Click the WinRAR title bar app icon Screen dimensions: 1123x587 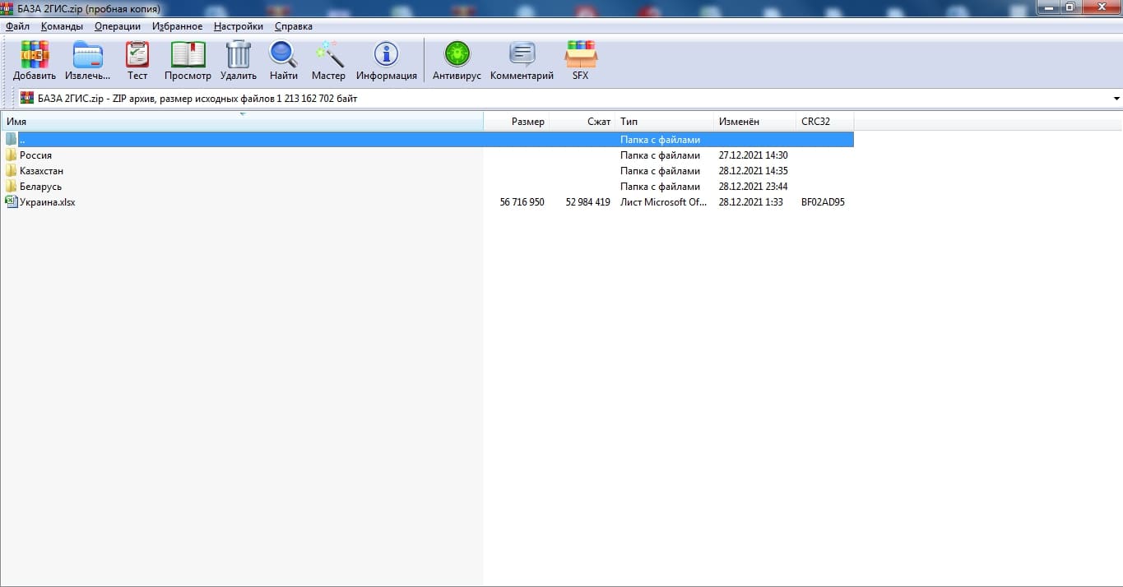click(x=7, y=7)
